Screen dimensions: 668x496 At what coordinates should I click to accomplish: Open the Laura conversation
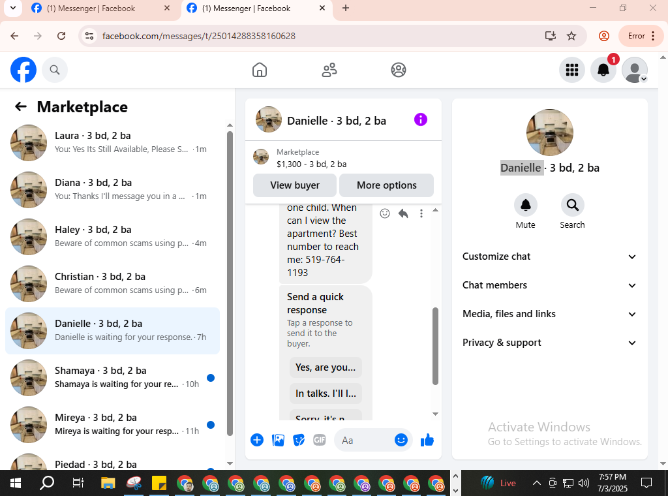coord(112,143)
